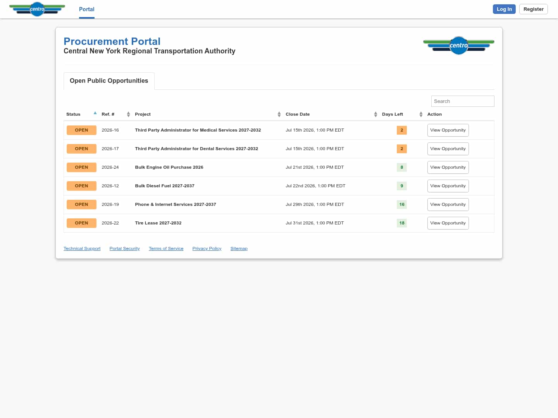
Task: Sort table by Status column arrow
Action: (95, 113)
